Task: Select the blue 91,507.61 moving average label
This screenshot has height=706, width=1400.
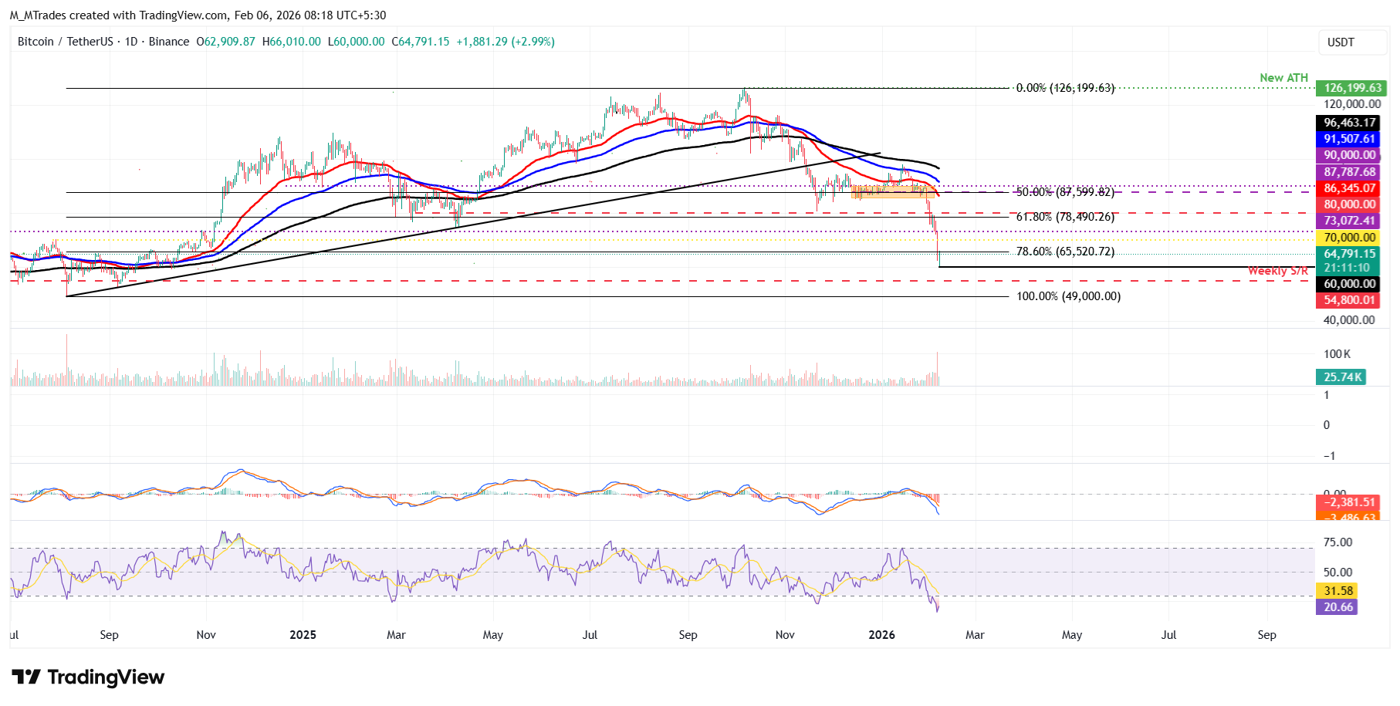Action: pyautogui.click(x=1348, y=139)
